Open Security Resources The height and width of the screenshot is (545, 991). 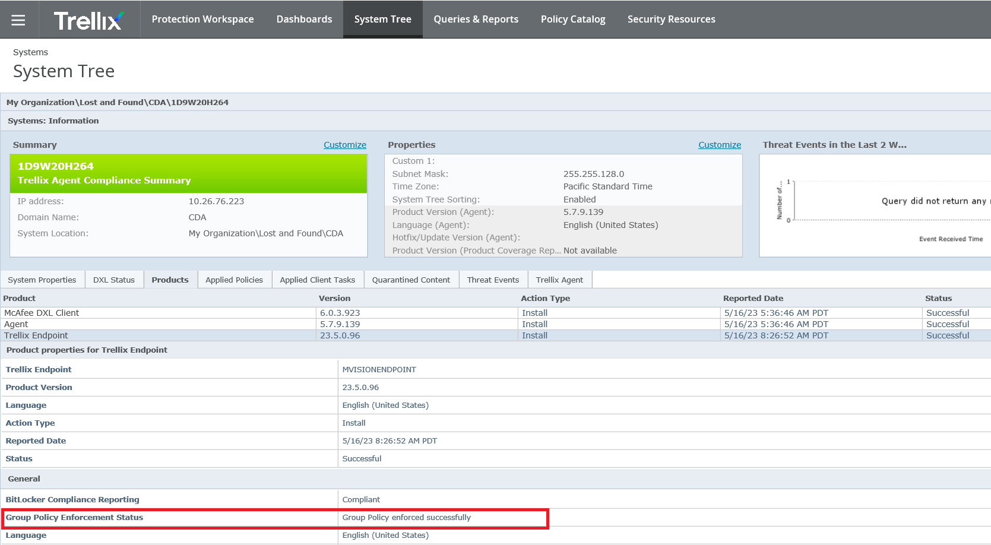(671, 19)
